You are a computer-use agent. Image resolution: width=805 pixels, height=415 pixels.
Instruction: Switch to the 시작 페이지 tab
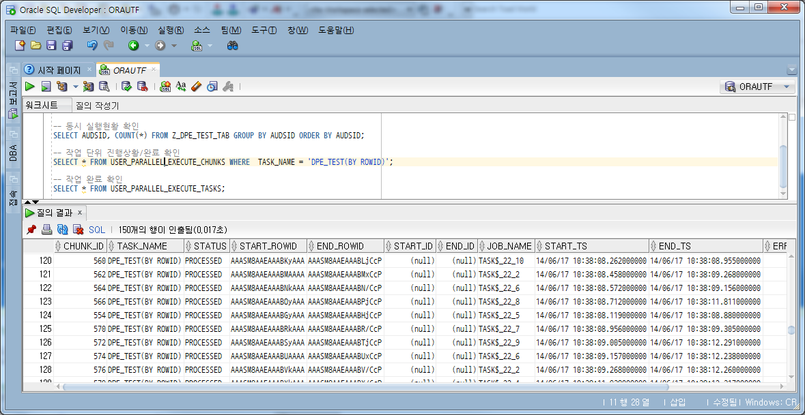pyautogui.click(x=59, y=70)
